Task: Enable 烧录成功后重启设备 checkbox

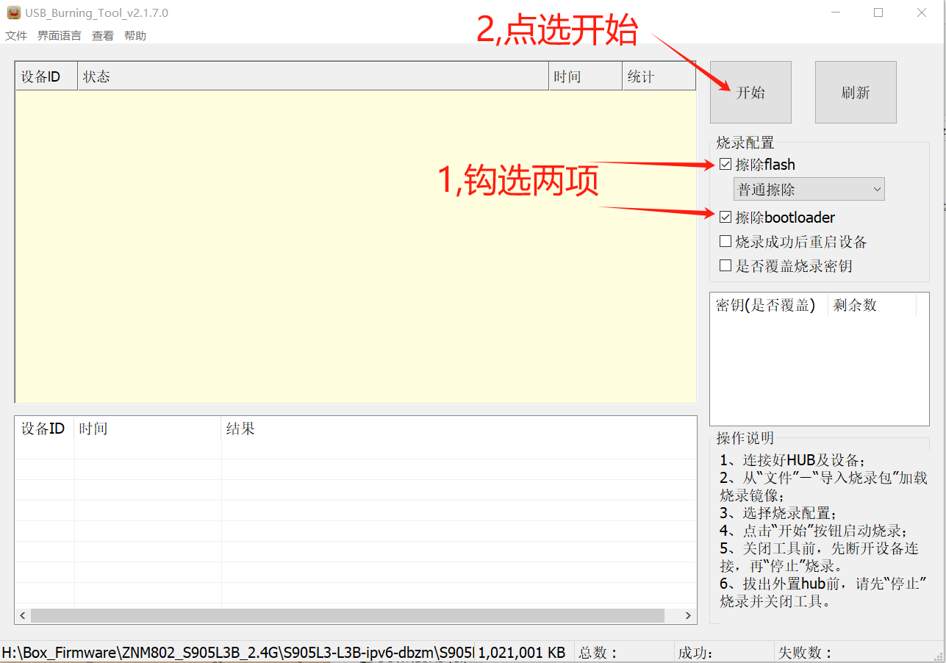Action: tap(725, 242)
